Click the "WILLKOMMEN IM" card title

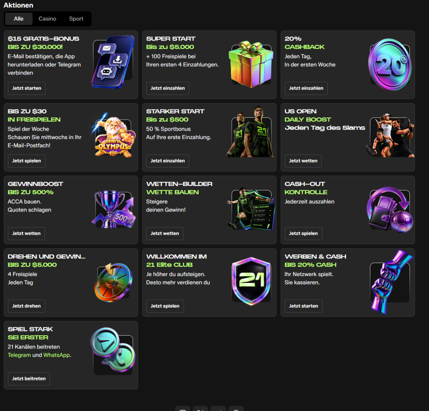point(176,256)
